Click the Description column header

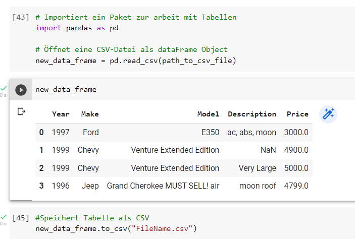252,114
